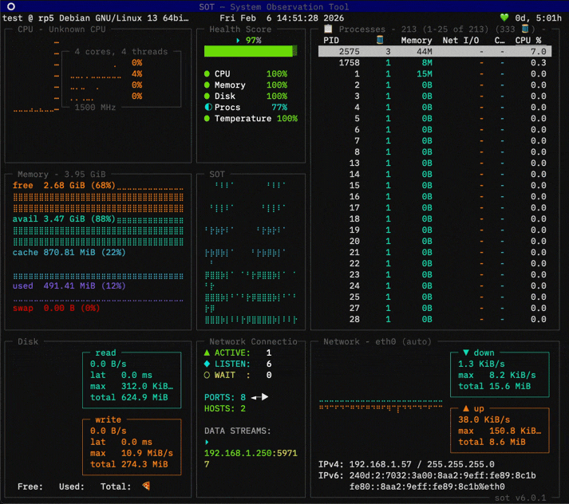The image size is (569, 504).
Task: Sort processes by PID column header
Action: pos(331,40)
